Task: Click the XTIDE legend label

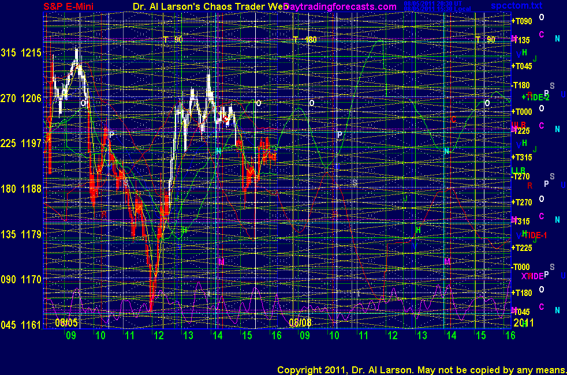Action: pyautogui.click(x=533, y=276)
